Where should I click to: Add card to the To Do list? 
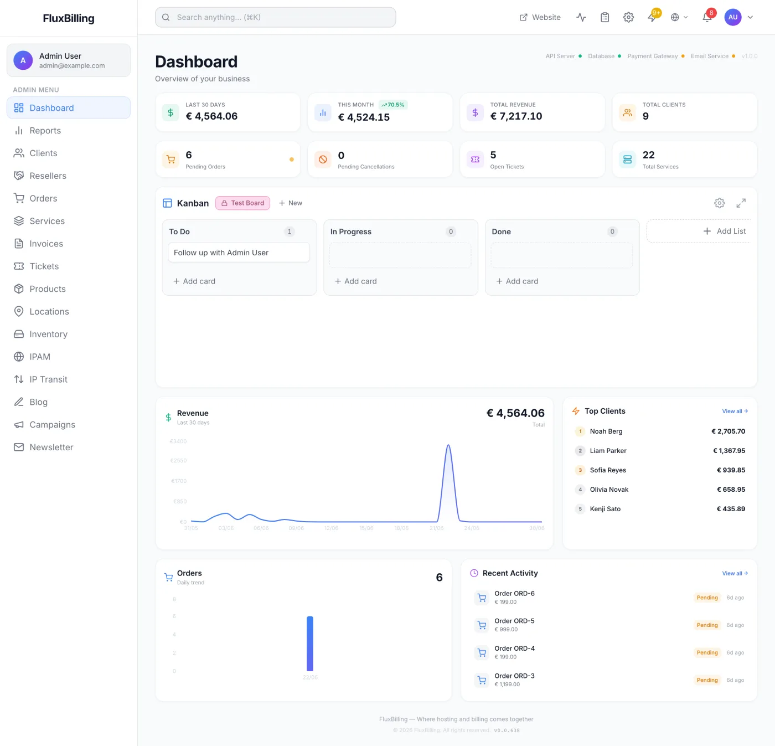(x=194, y=281)
